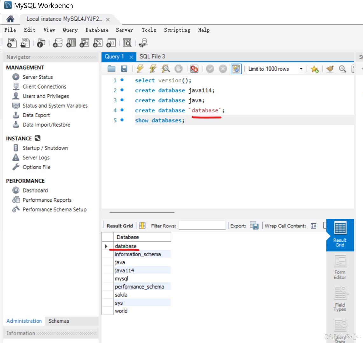Open the Tools menu
Viewport: 363px width, 343px height.
click(149, 30)
